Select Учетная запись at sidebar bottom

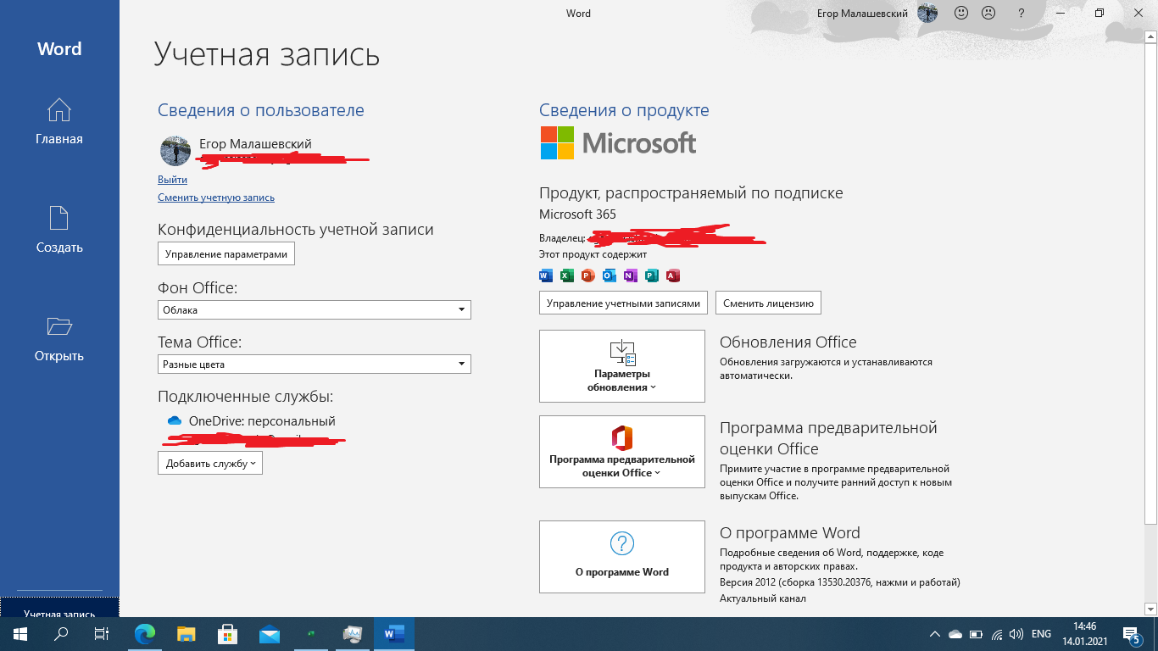[59, 609]
